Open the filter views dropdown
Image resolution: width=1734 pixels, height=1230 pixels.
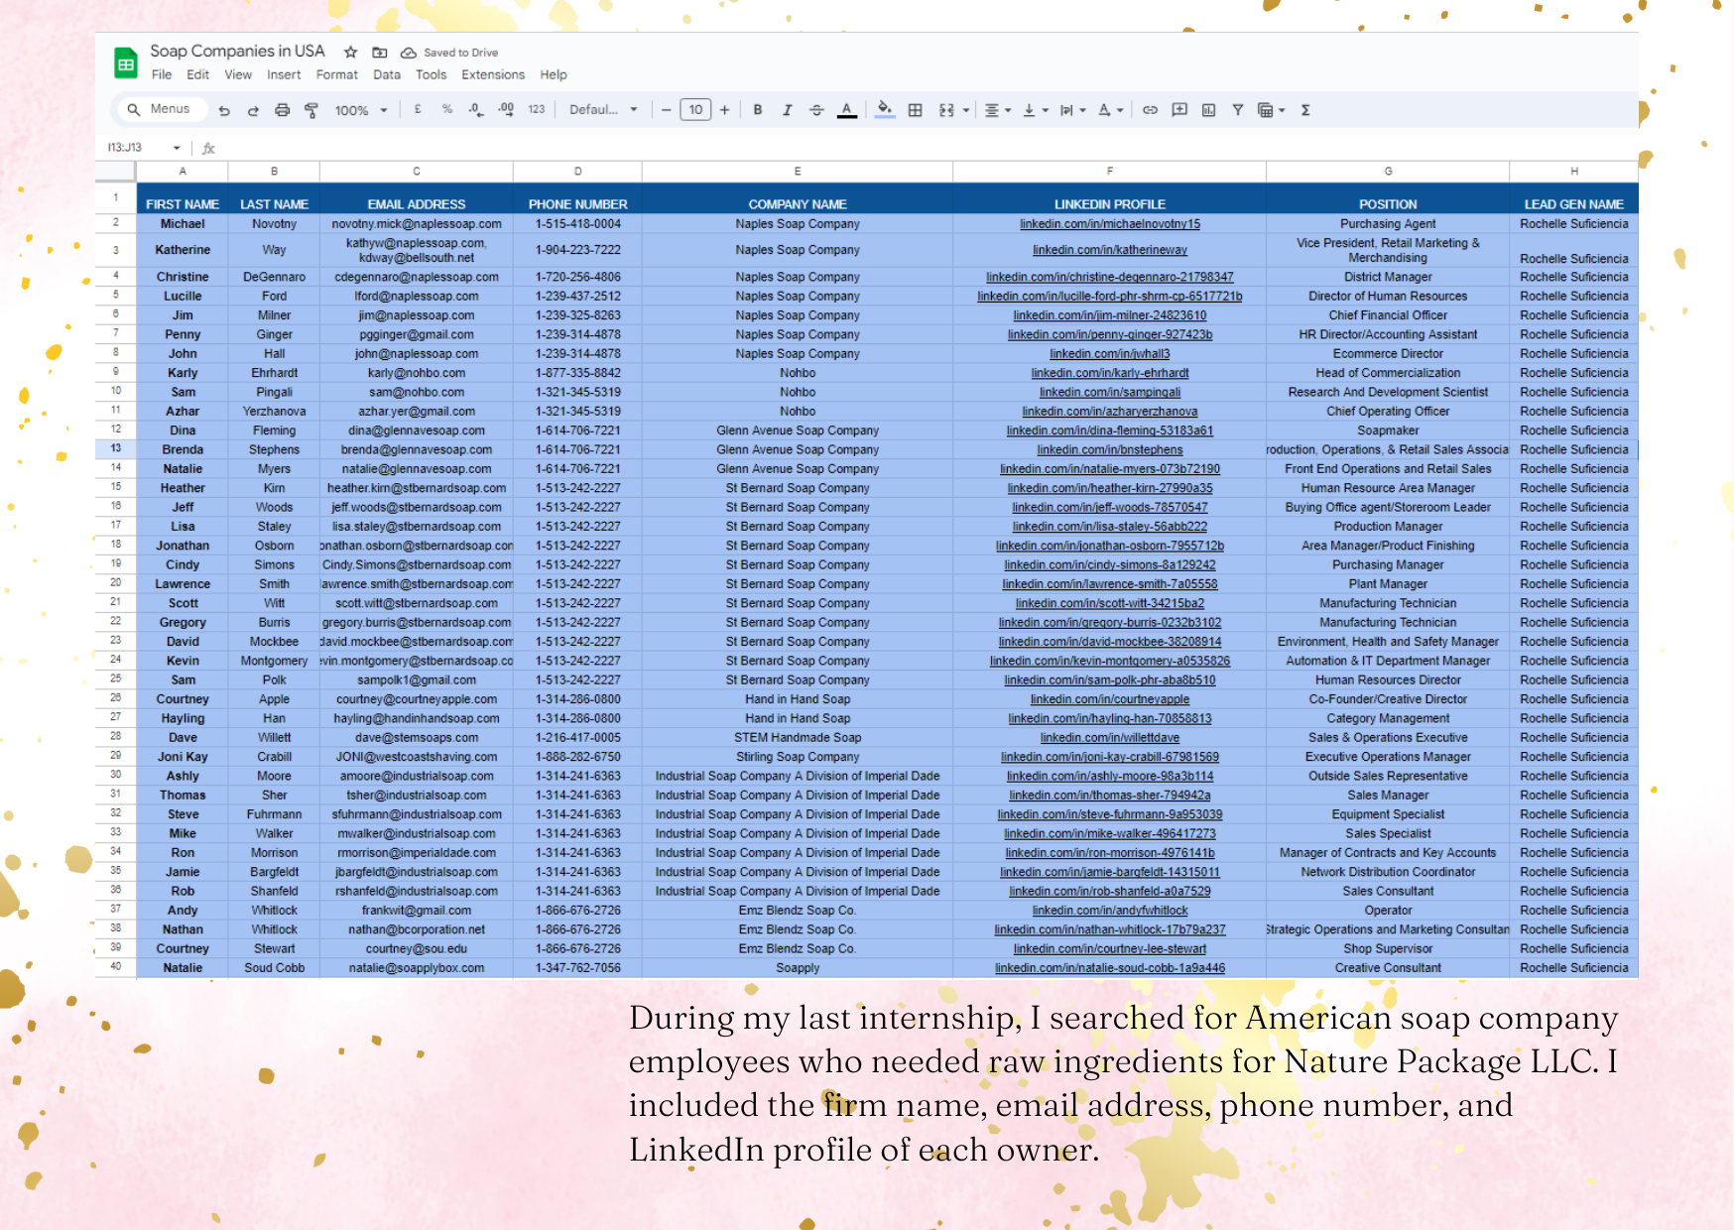coord(1271,110)
